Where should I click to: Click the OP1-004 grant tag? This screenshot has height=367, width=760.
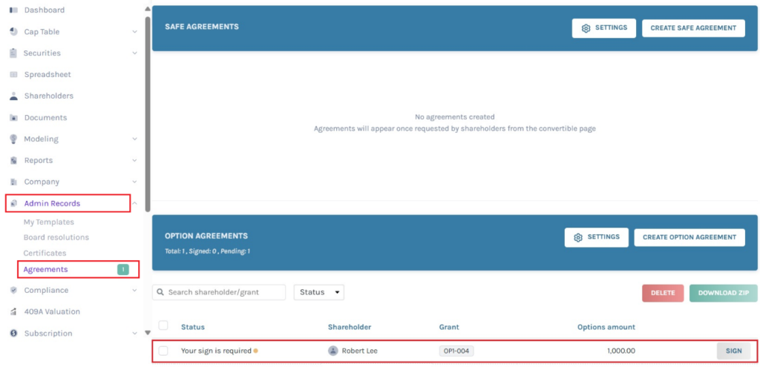[x=456, y=351]
